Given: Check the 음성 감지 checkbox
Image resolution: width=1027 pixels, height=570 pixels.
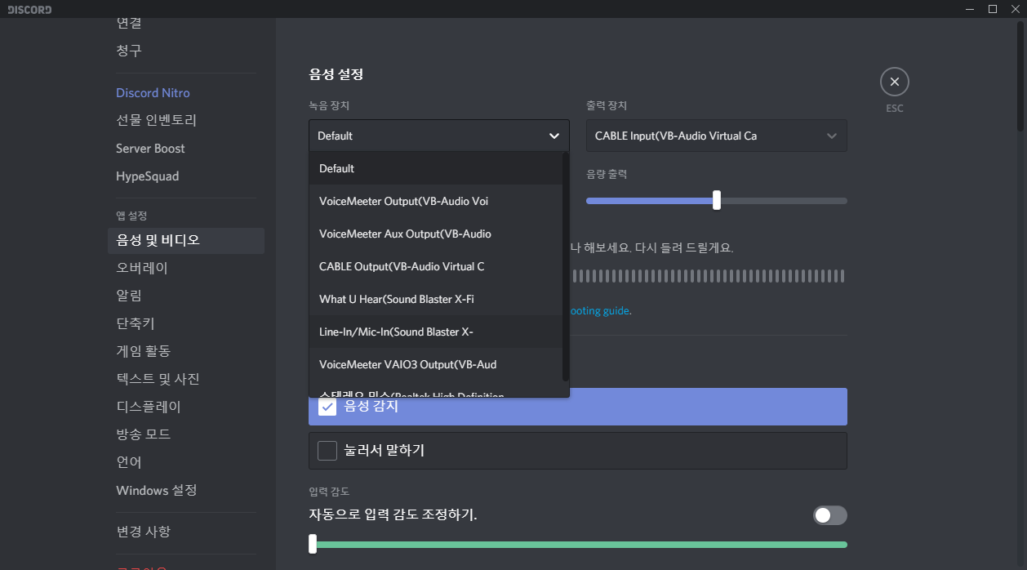Looking at the screenshot, I should pyautogui.click(x=327, y=406).
